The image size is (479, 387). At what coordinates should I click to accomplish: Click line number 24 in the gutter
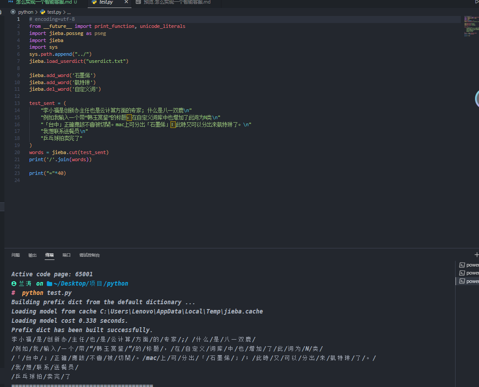pos(17,180)
